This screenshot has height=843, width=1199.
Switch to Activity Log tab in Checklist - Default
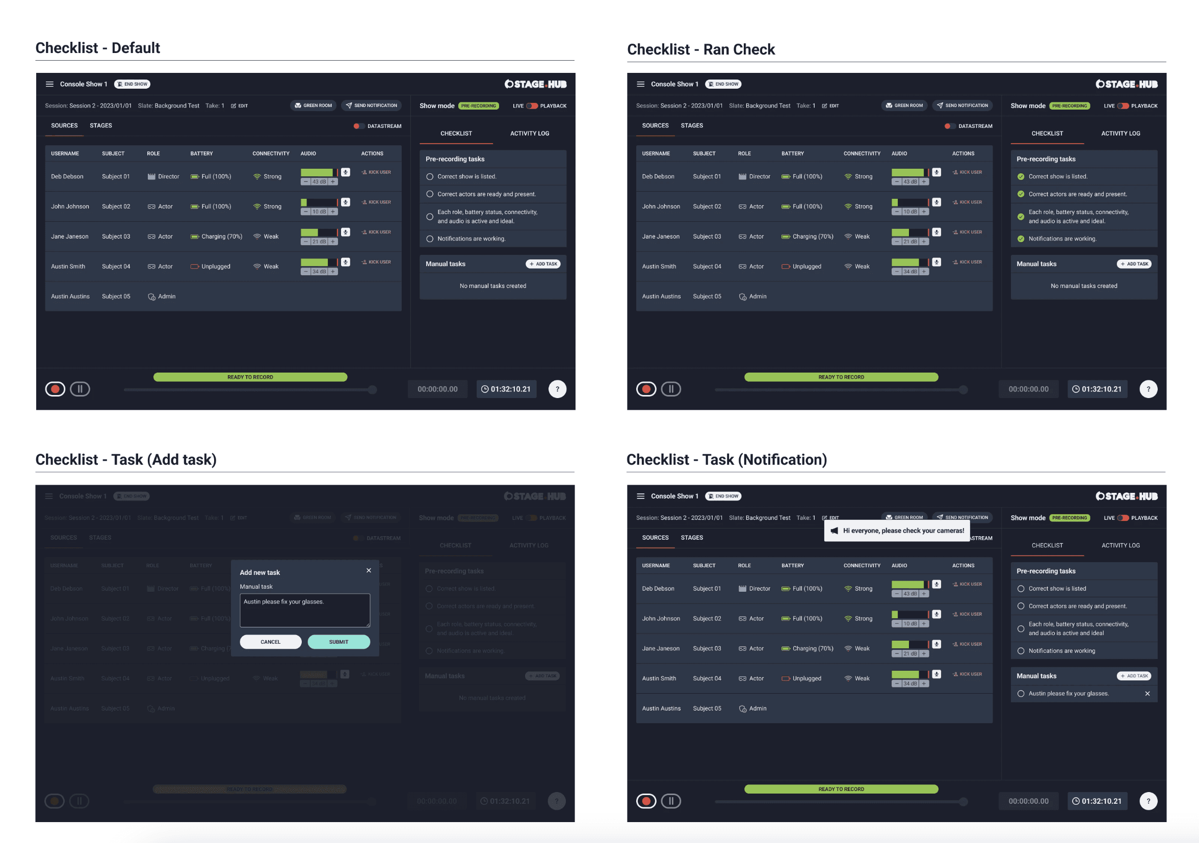(530, 134)
